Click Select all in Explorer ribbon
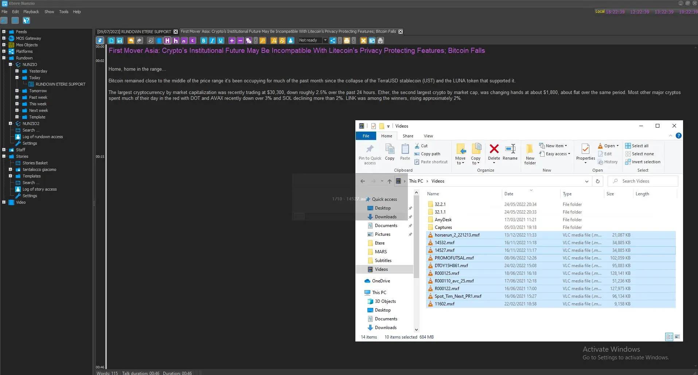 pyautogui.click(x=637, y=146)
